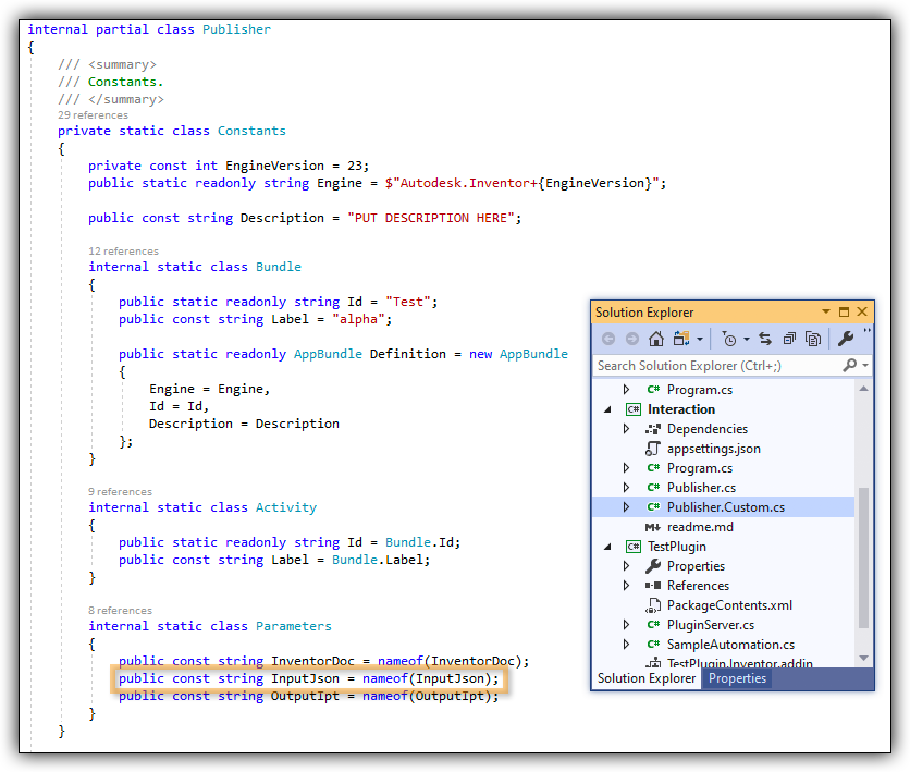910x772 pixels.
Task: Click the TestPlugin C# project icon
Action: (634, 547)
